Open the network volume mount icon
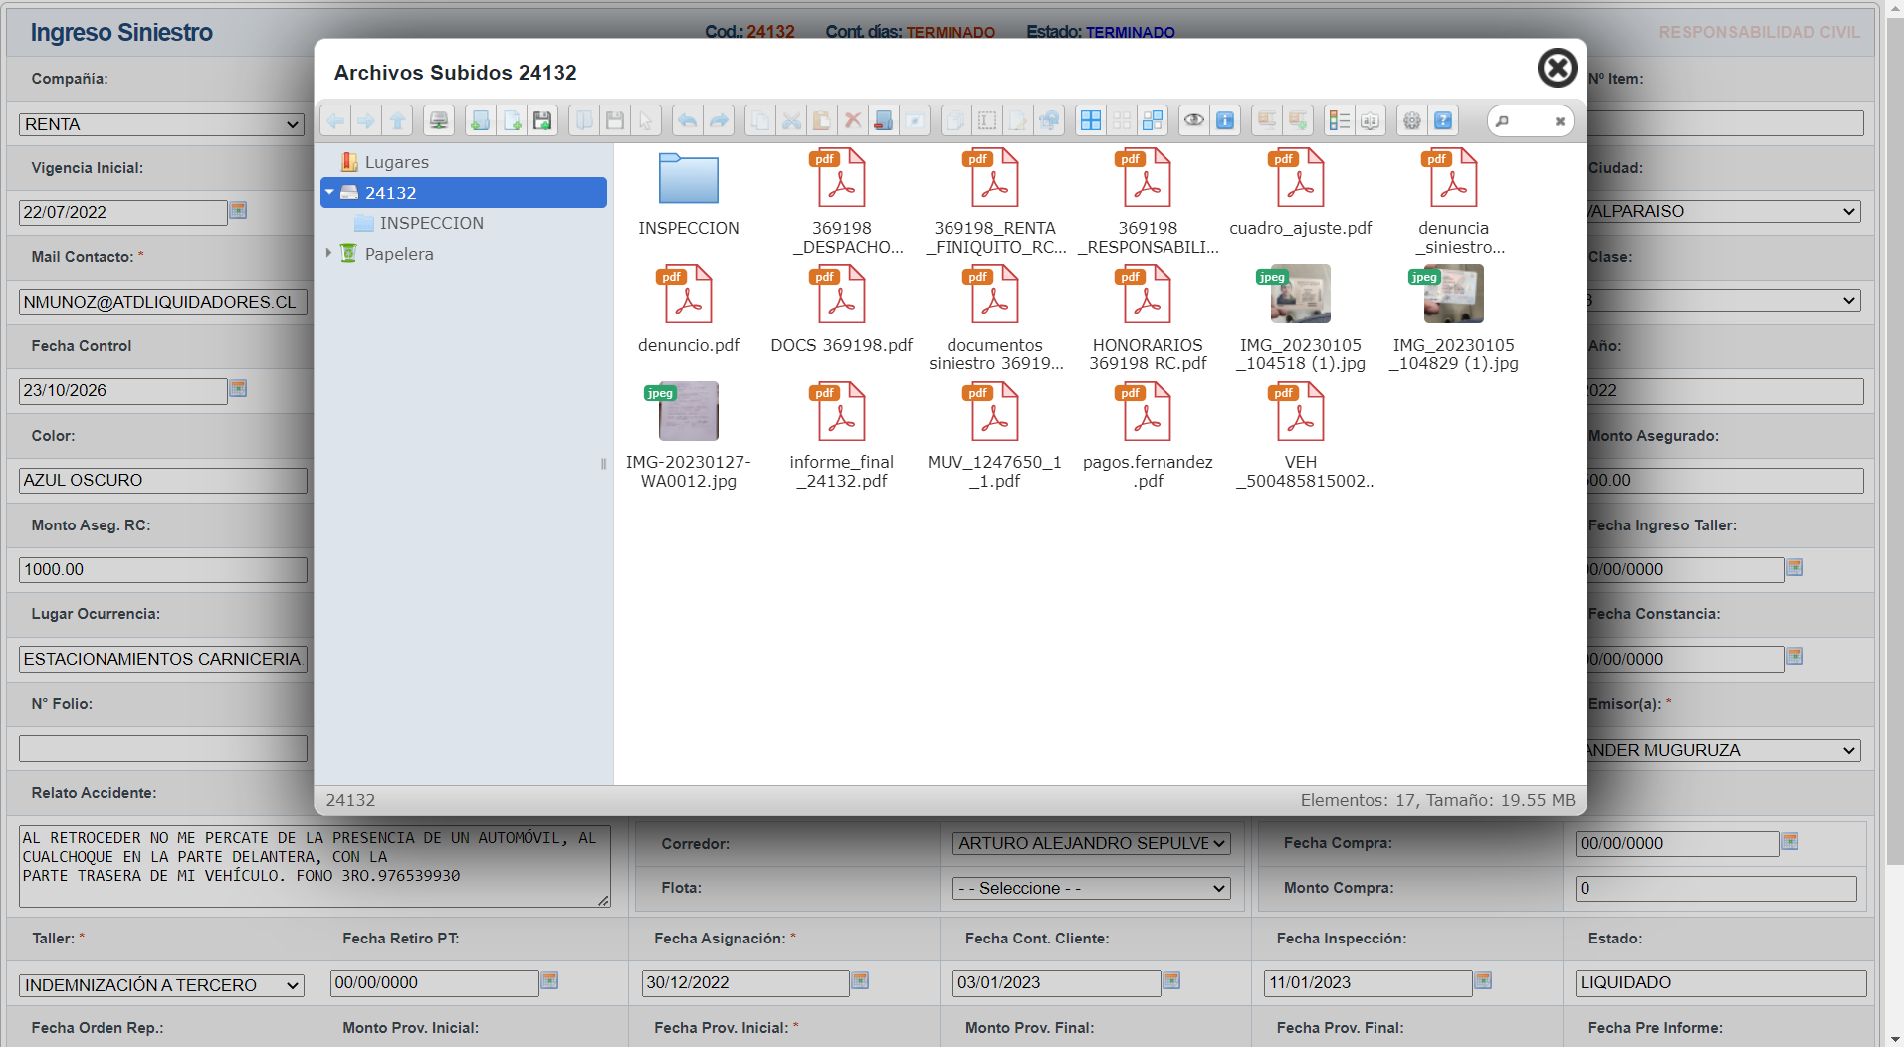 [x=438, y=121]
